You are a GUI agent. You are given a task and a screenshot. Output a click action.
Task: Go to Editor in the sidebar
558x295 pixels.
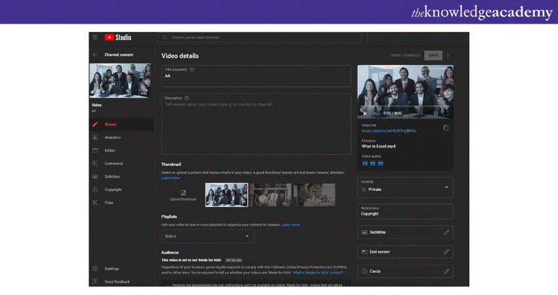(110, 150)
